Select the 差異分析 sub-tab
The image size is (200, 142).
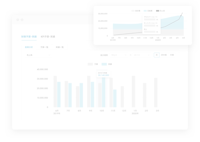[x=29, y=47]
